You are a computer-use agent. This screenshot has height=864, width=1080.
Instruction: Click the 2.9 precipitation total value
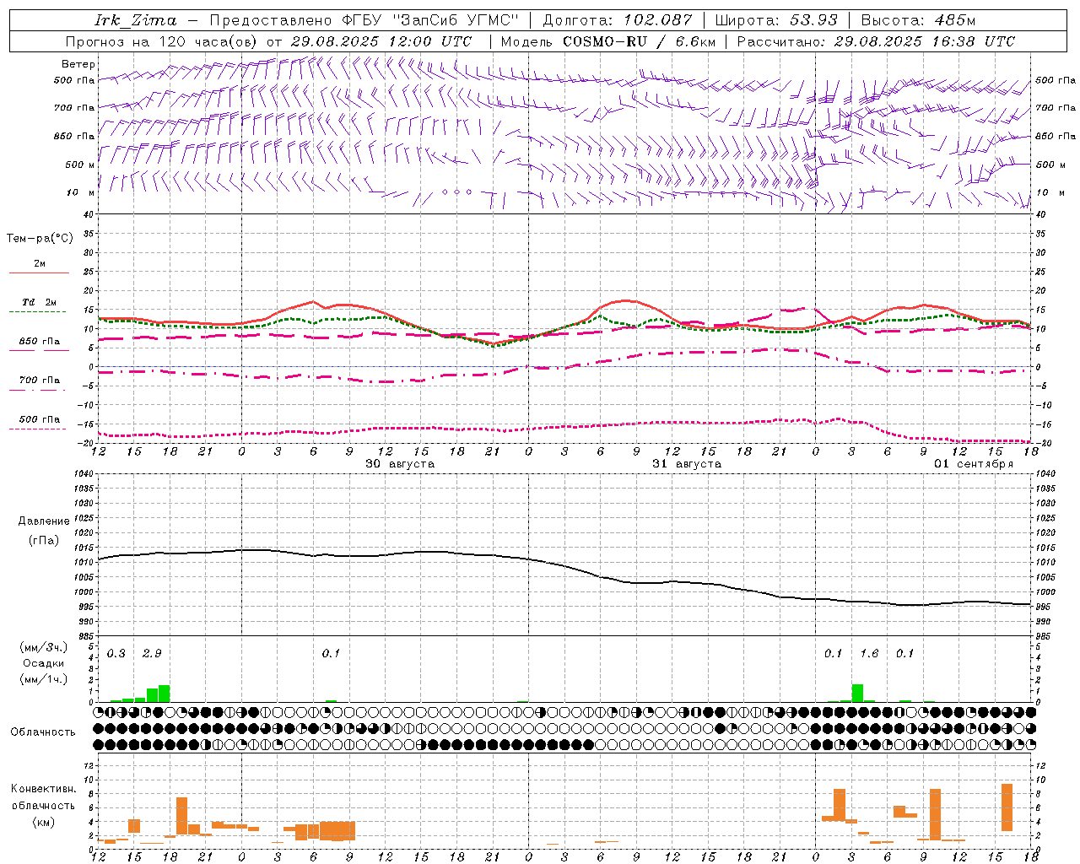pyautogui.click(x=152, y=654)
